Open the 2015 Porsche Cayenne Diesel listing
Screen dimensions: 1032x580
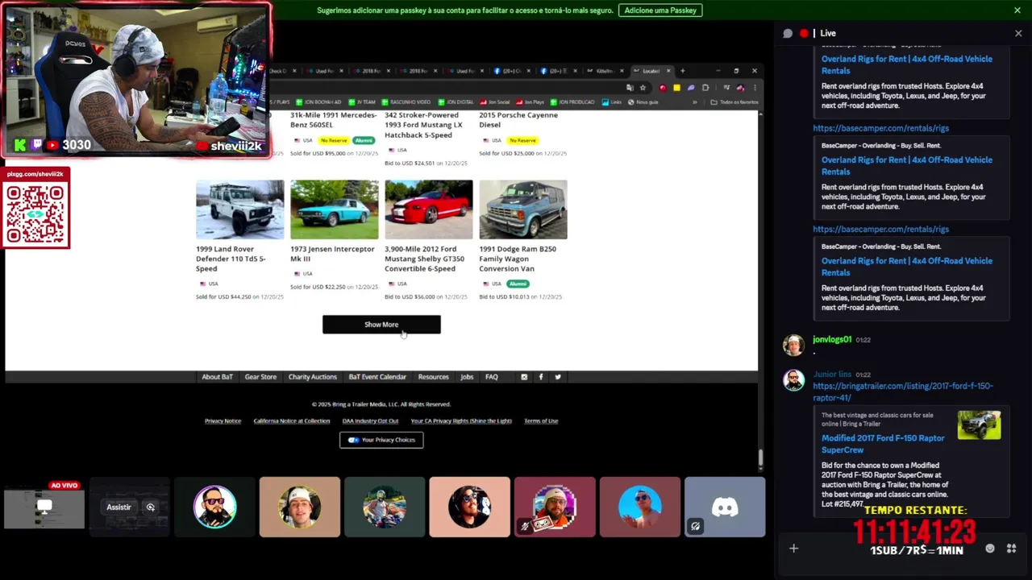[518, 120]
